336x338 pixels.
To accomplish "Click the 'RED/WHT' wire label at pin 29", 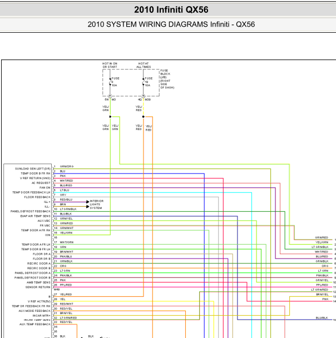I will coord(67,304).
